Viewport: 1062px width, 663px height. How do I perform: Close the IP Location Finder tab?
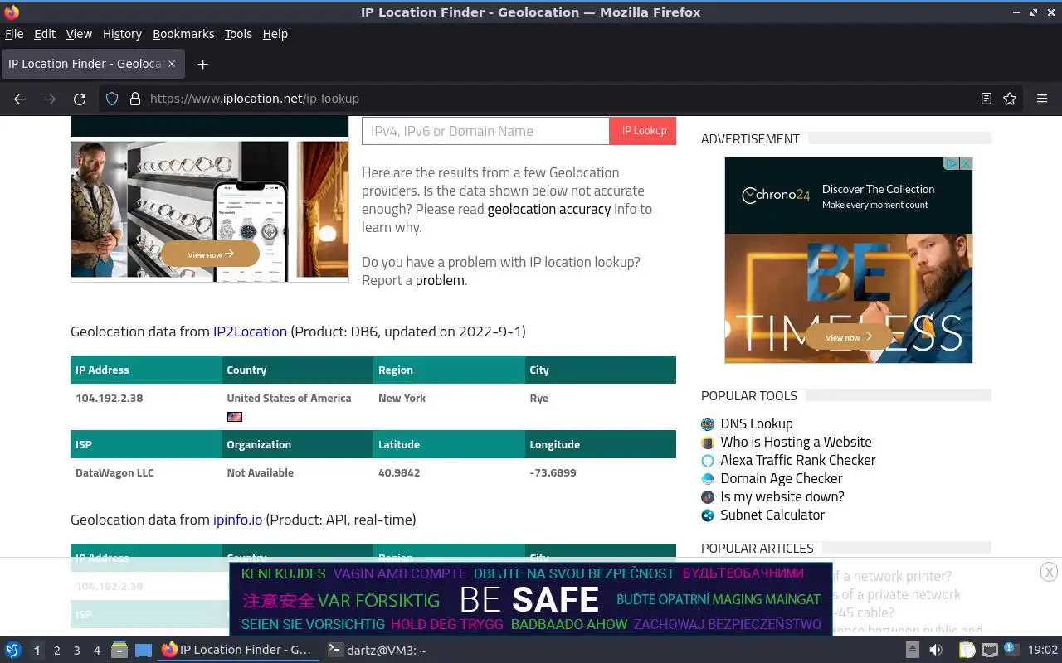(172, 64)
